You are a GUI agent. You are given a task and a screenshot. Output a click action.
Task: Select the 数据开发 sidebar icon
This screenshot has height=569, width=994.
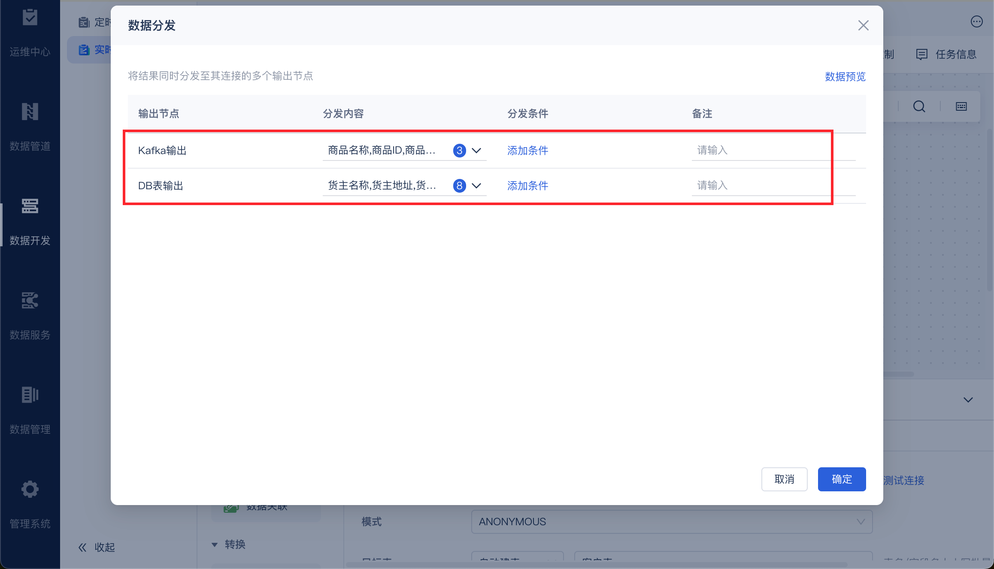tap(30, 206)
